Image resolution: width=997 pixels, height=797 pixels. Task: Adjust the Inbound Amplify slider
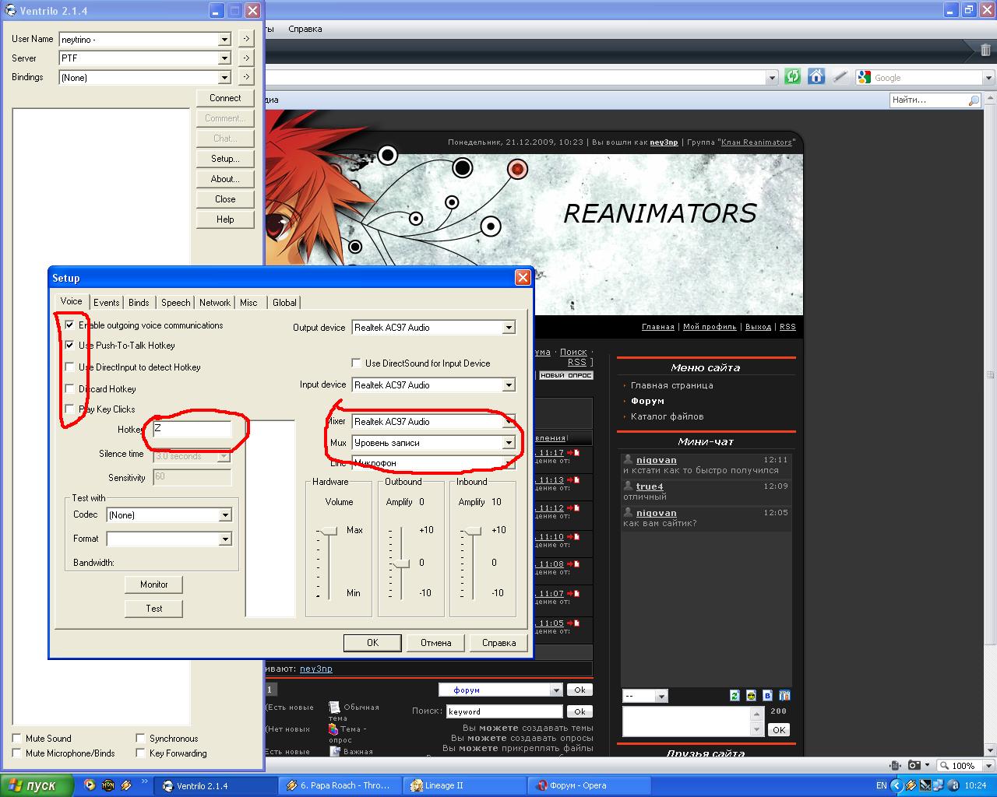coord(473,531)
